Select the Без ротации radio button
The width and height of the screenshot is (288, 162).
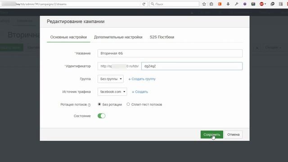tap(99, 104)
